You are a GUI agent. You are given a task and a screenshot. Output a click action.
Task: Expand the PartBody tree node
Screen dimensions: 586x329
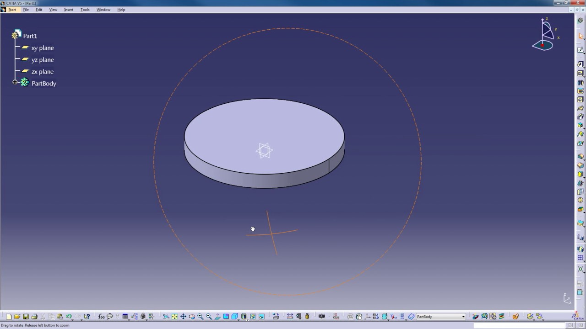coord(15,82)
